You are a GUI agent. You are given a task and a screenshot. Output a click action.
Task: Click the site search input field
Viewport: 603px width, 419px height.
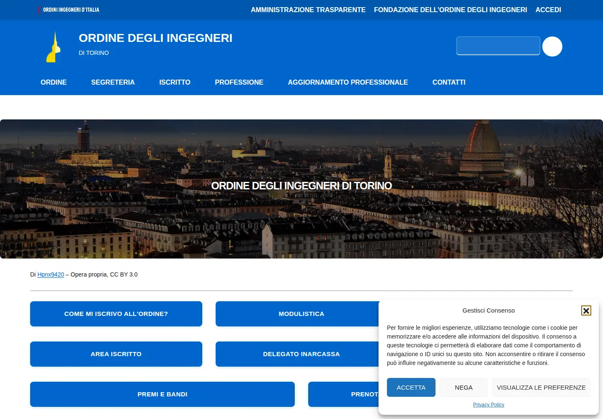tap(498, 46)
